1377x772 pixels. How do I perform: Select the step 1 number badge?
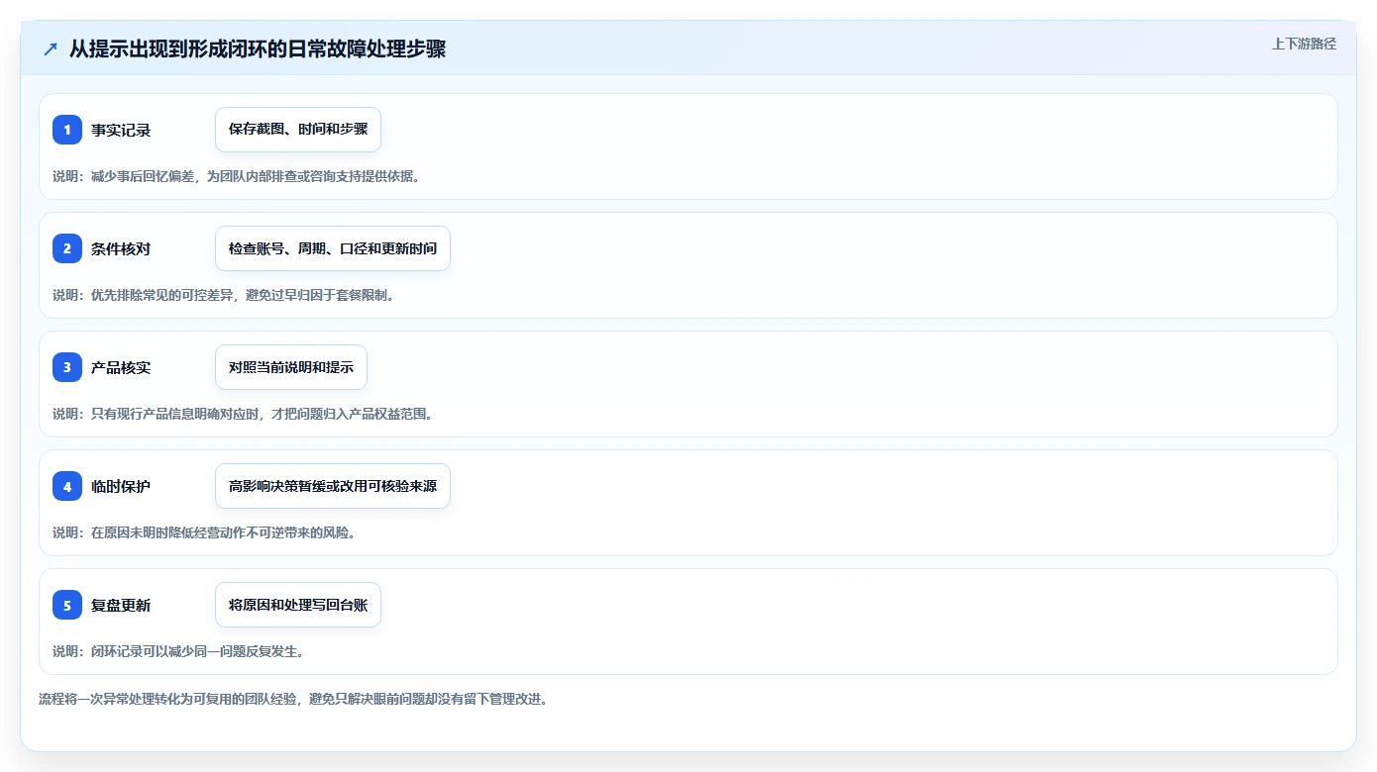pyautogui.click(x=67, y=130)
